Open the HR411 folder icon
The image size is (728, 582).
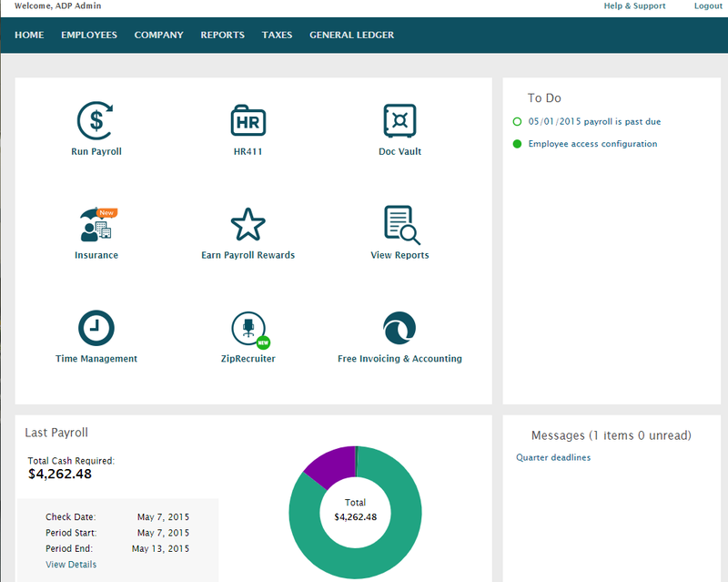248,120
